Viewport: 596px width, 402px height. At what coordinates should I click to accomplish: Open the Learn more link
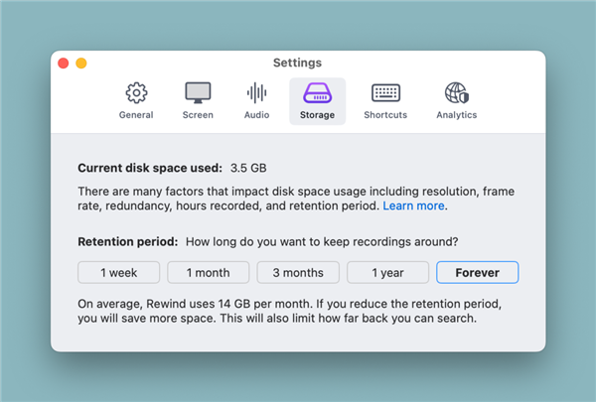click(x=414, y=206)
